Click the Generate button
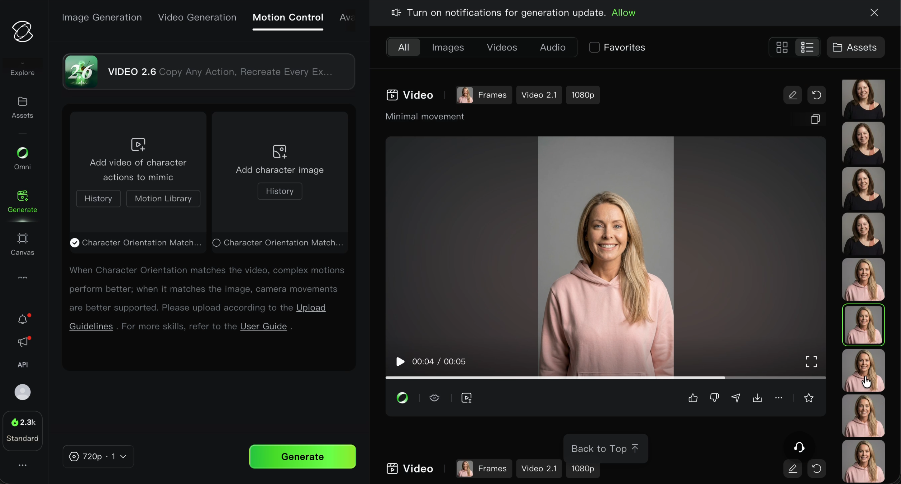This screenshot has height=484, width=901. pos(302,456)
